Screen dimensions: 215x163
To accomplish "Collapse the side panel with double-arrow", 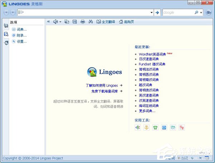I will pyautogui.click(x=48, y=22).
